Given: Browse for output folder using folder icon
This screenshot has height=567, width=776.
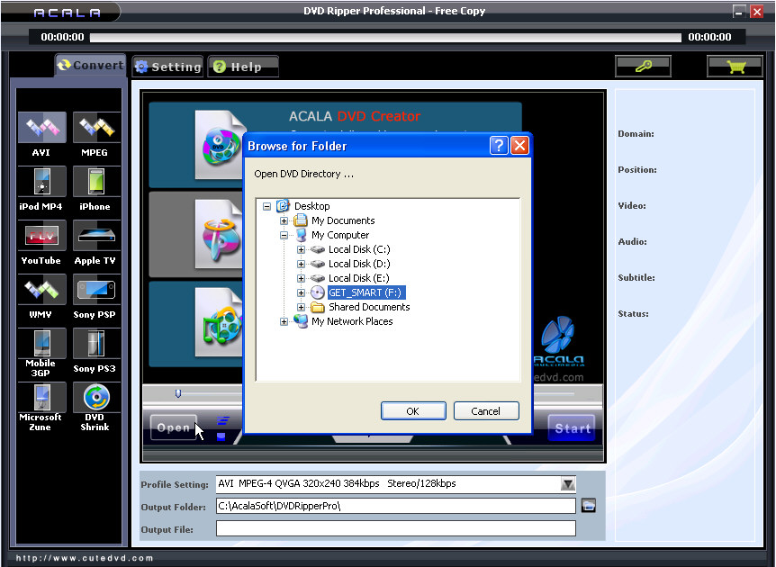Looking at the screenshot, I should pos(589,506).
